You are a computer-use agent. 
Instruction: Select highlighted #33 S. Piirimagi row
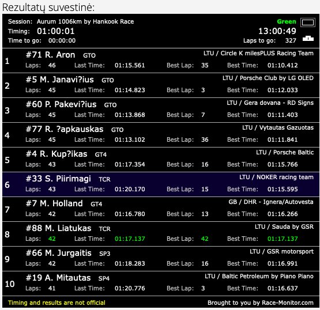[x=161, y=184]
